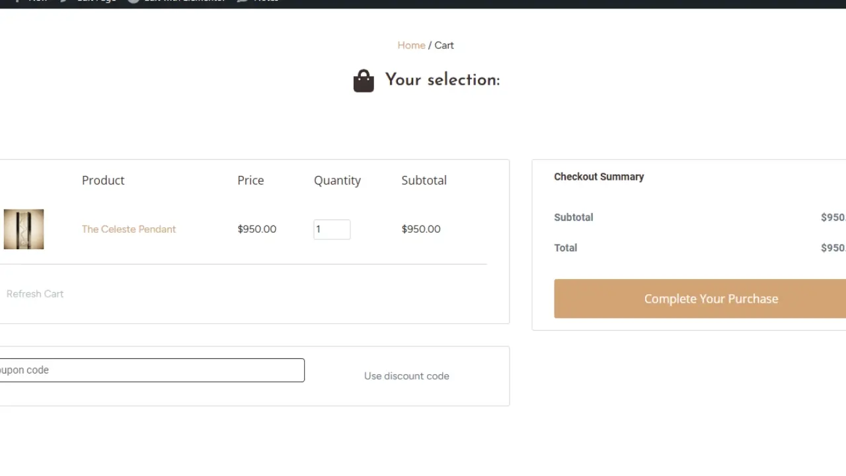The width and height of the screenshot is (846, 476).
Task: Open The Celeste Pendant product link
Action: [x=129, y=229]
